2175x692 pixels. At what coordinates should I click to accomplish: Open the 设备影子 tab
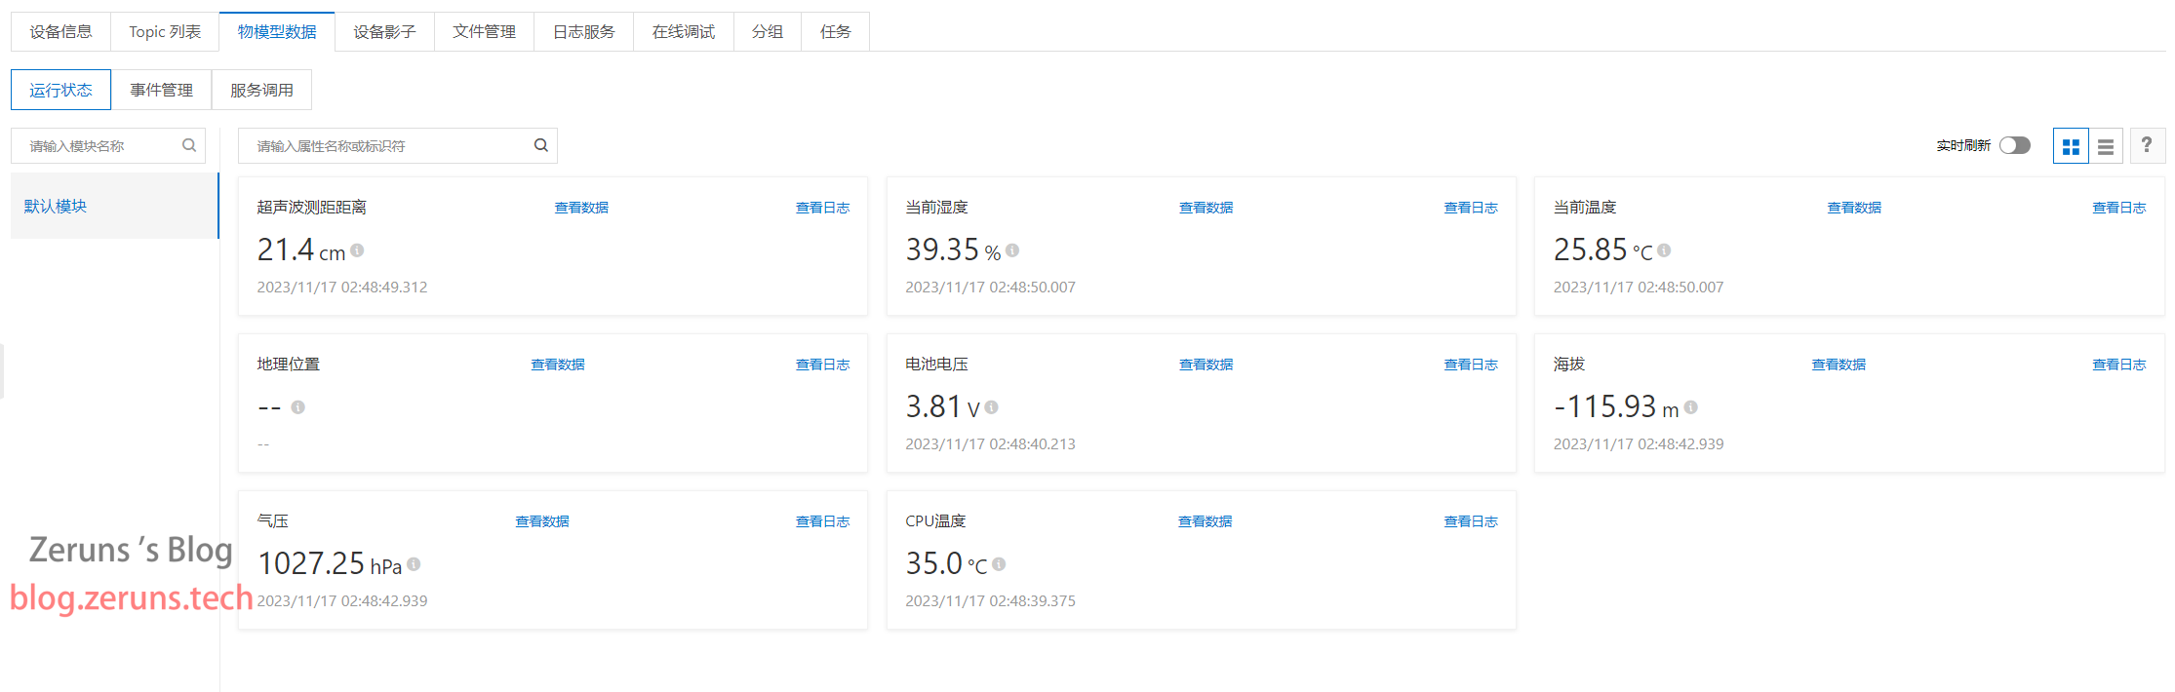point(384,32)
